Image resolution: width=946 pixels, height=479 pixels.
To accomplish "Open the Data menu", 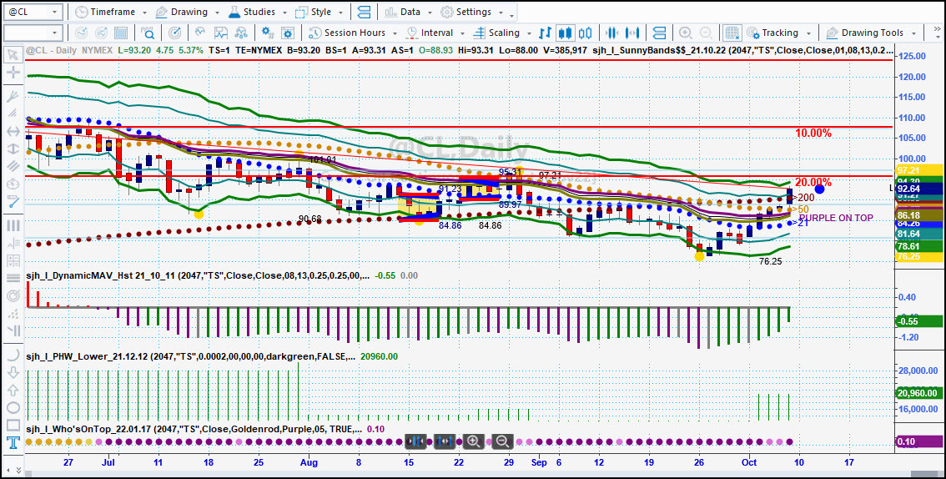I will 403,12.
